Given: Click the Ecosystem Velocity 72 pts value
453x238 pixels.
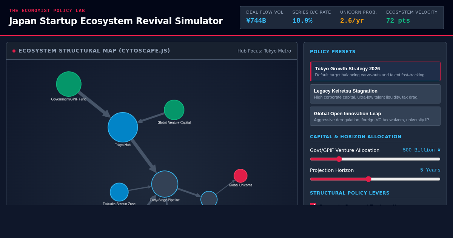Looking at the screenshot, I should click(x=398, y=21).
